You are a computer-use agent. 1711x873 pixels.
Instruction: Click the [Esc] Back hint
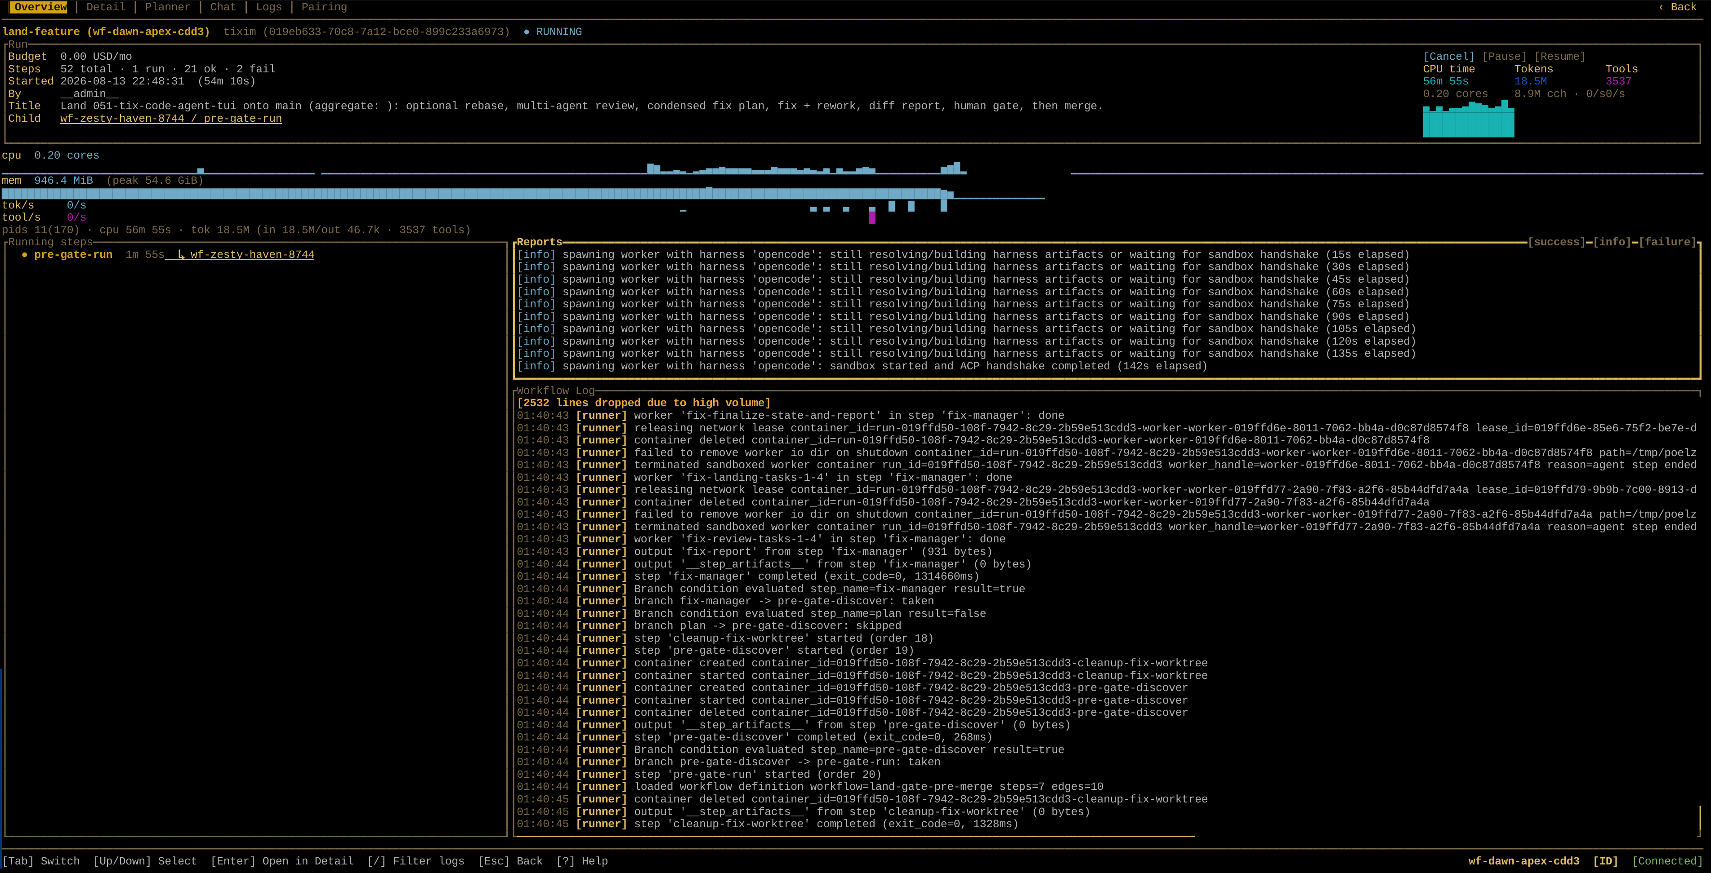click(510, 861)
